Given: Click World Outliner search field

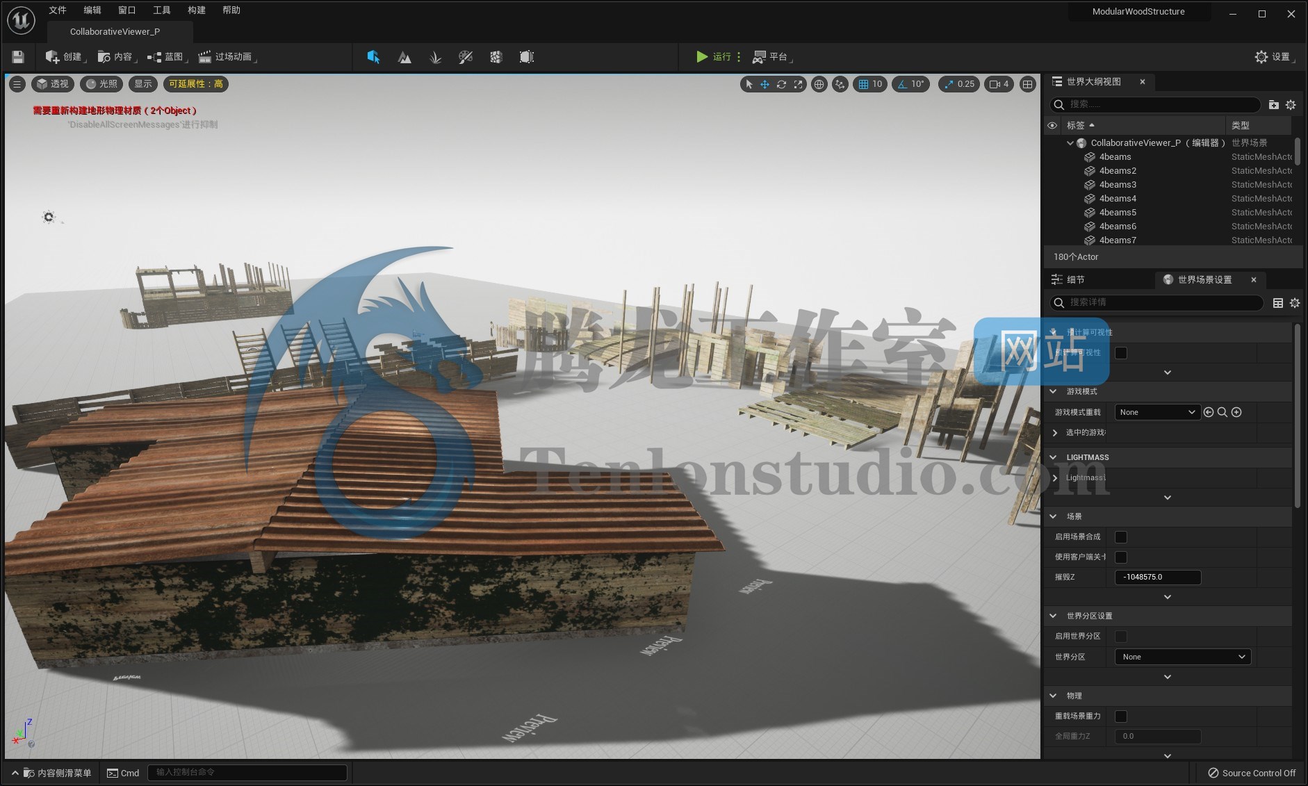Looking at the screenshot, I should tap(1155, 104).
